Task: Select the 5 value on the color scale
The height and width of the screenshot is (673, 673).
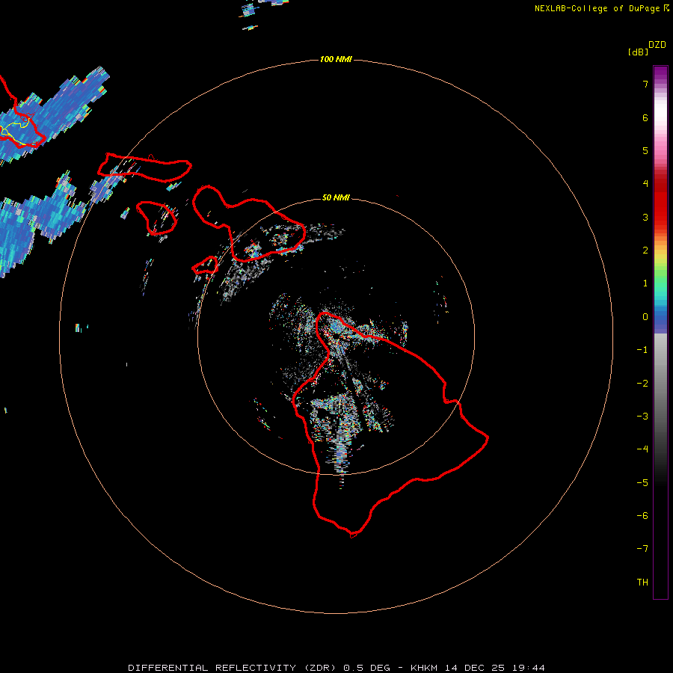Action: 645,150
